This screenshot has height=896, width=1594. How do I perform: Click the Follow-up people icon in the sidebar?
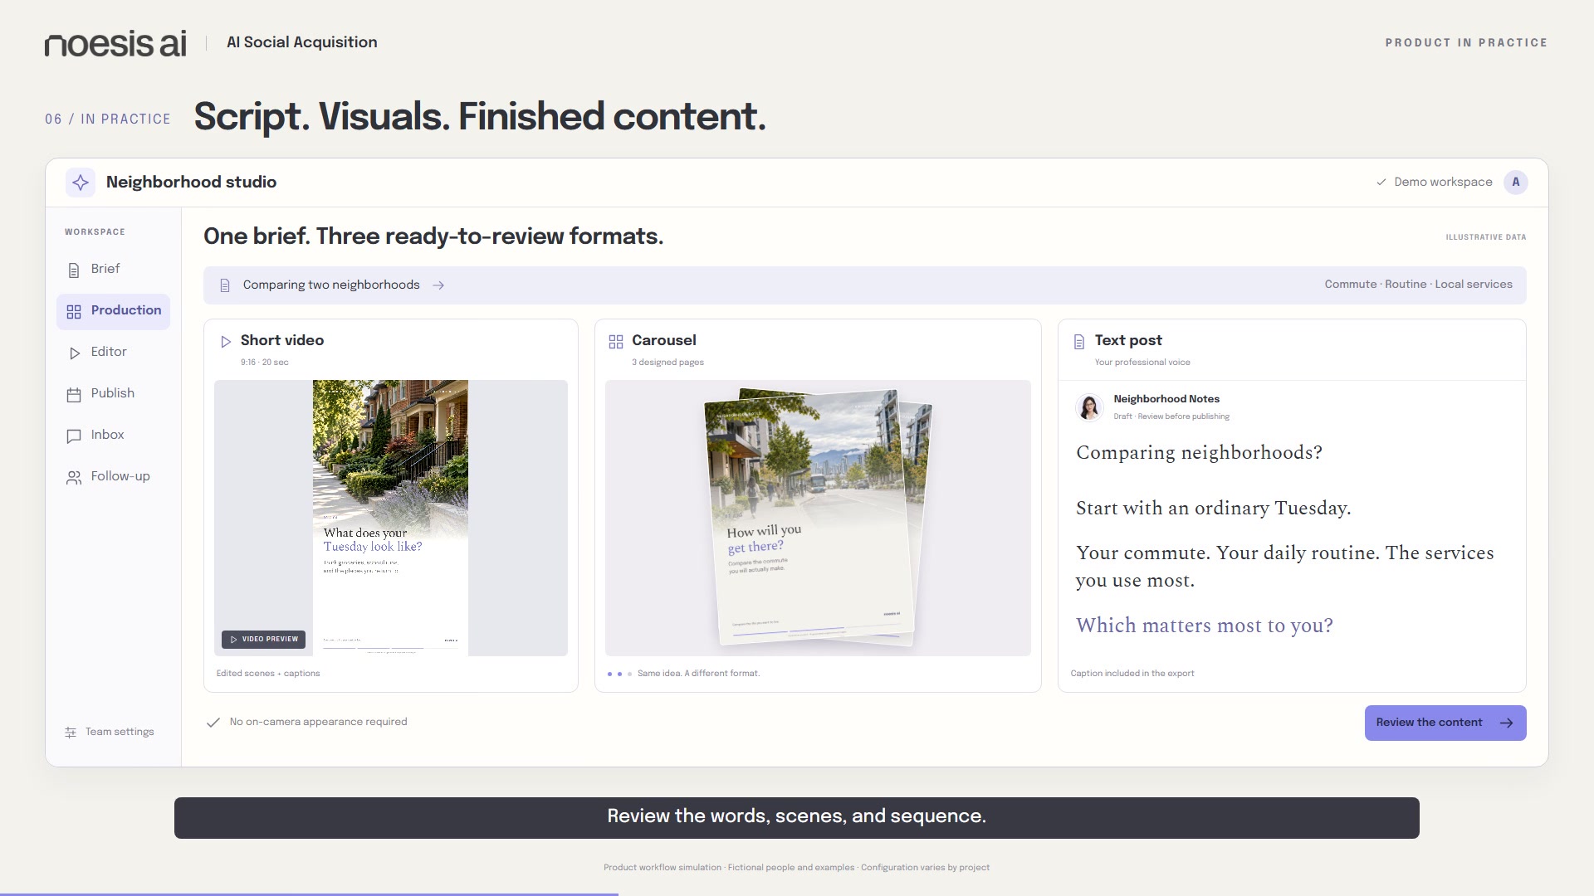74,477
